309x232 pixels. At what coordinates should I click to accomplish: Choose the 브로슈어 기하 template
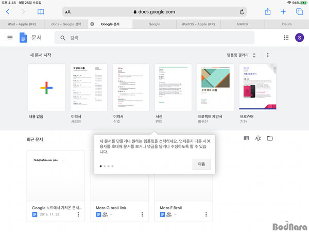coord(257,88)
